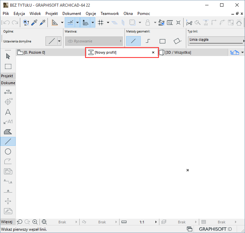The width and height of the screenshot is (245, 233).
Task: Select the Line tool in toolbox
Action: (x=8, y=142)
